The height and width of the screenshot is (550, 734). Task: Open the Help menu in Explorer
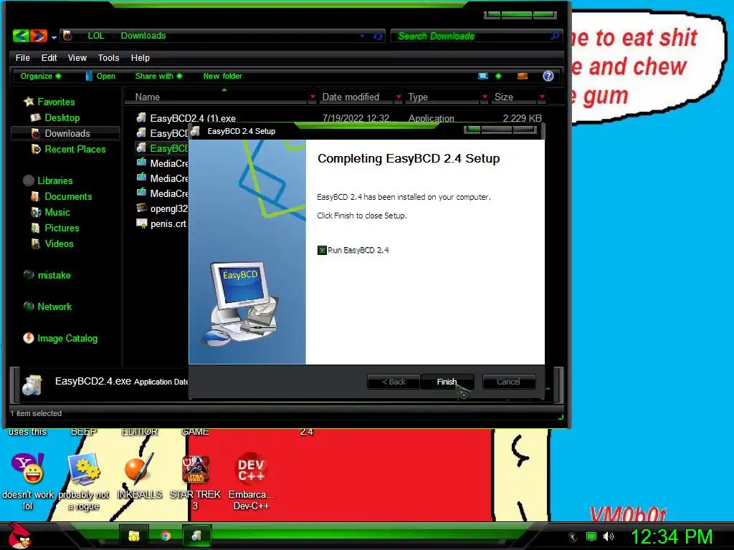pos(140,57)
